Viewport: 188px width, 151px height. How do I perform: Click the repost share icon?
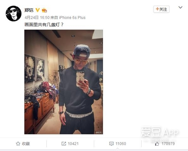click(x=64, y=143)
